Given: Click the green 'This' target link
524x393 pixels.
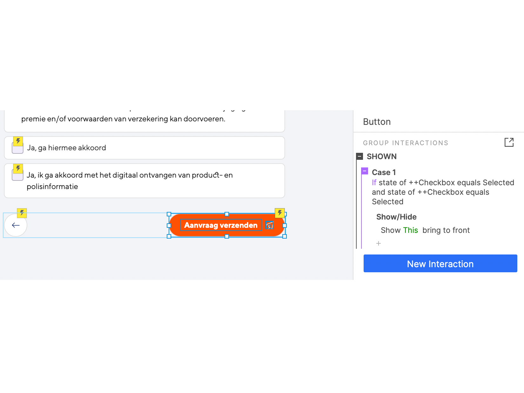Looking at the screenshot, I should click(x=410, y=230).
